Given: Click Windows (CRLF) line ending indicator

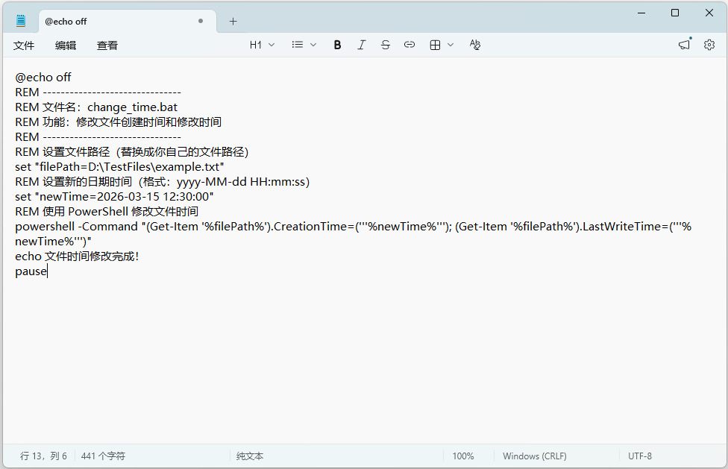Looking at the screenshot, I should point(534,456).
